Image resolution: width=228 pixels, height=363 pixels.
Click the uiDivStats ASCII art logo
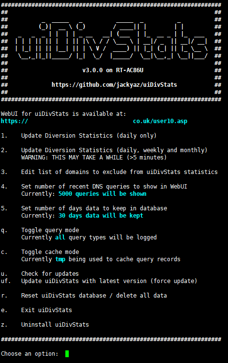111,41
